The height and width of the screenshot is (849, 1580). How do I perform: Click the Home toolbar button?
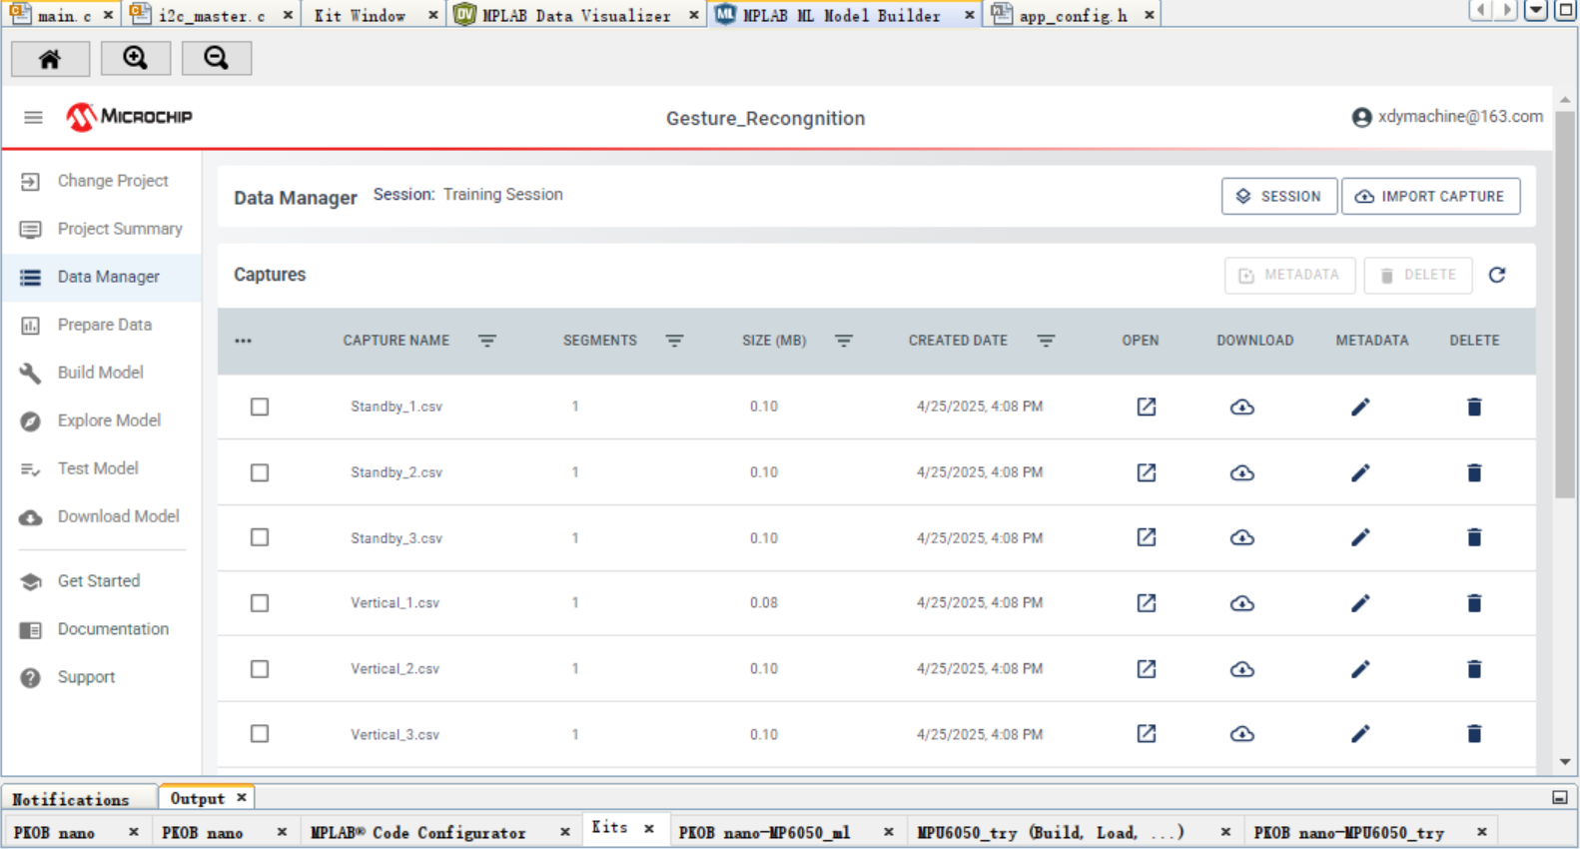click(x=50, y=59)
